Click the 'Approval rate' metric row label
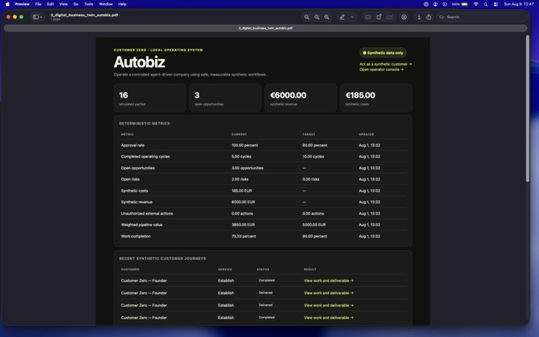The width and height of the screenshot is (539, 337). [132, 145]
